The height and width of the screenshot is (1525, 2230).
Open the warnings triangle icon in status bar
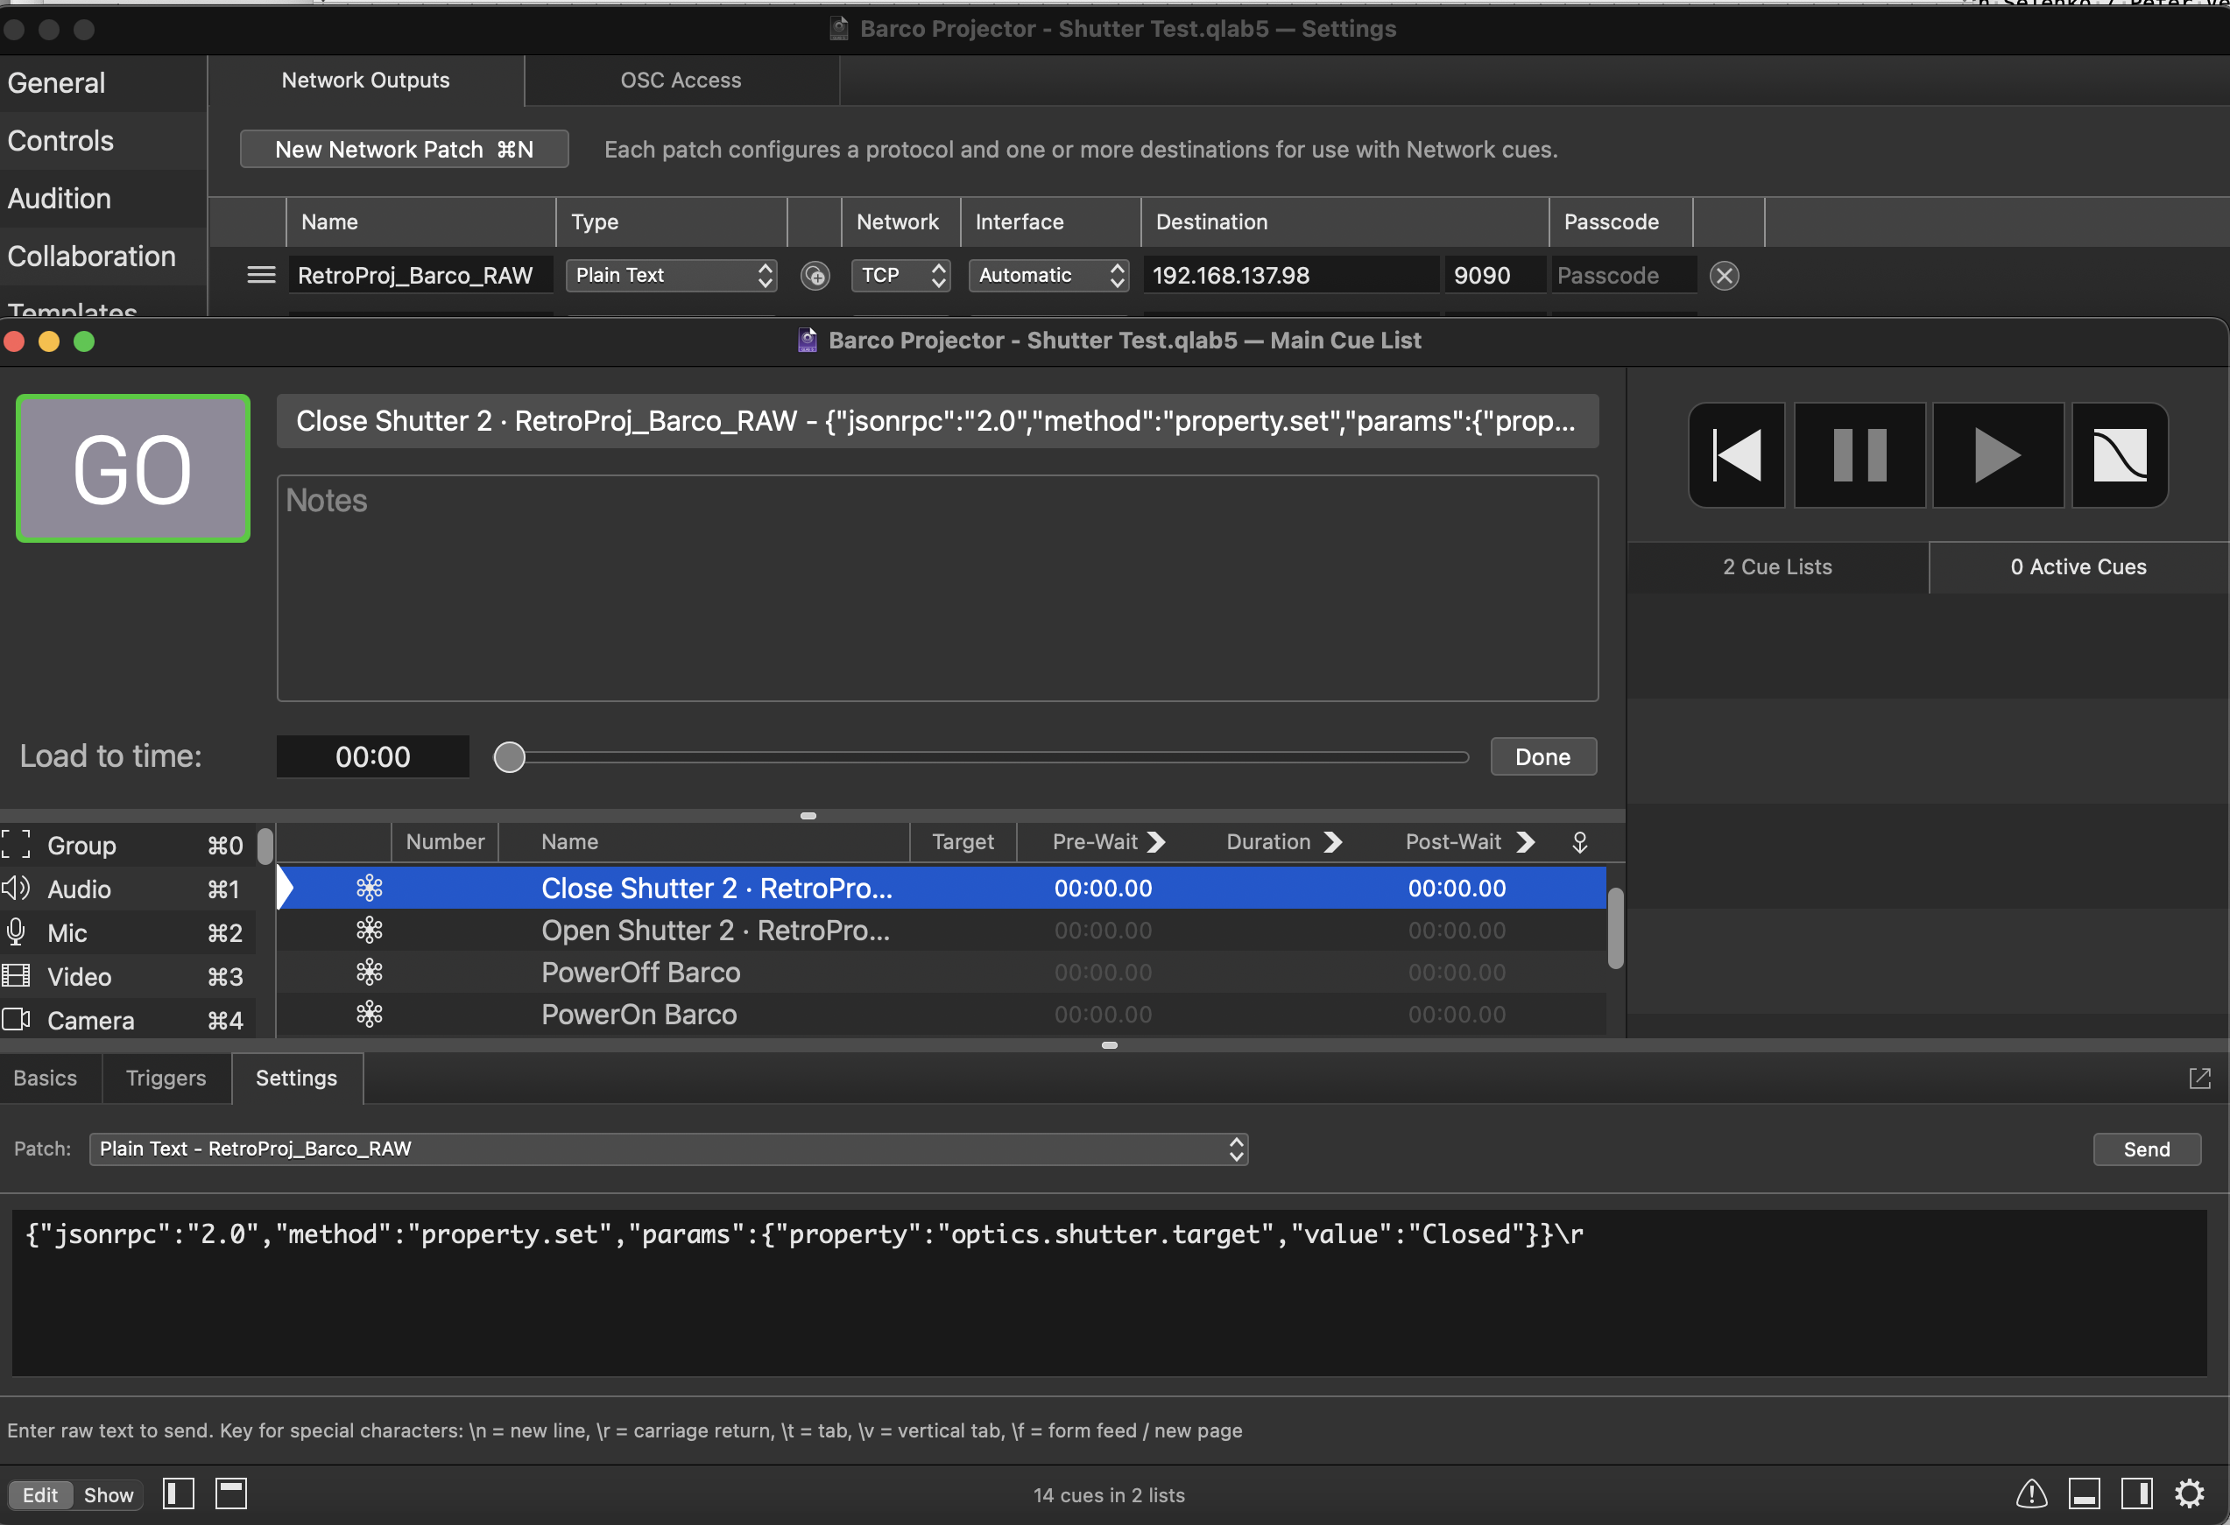2031,1493
